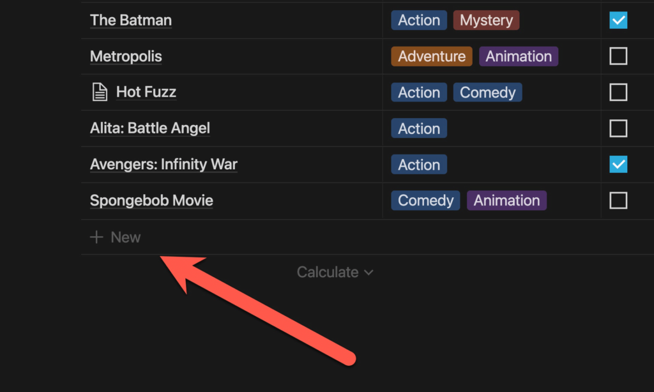Tick the Hot Fuzz checkbox
Screen dimensions: 654x392
coord(618,93)
